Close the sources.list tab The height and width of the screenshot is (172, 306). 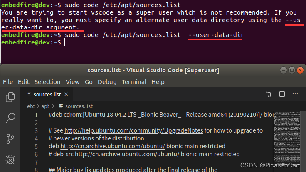67,94
